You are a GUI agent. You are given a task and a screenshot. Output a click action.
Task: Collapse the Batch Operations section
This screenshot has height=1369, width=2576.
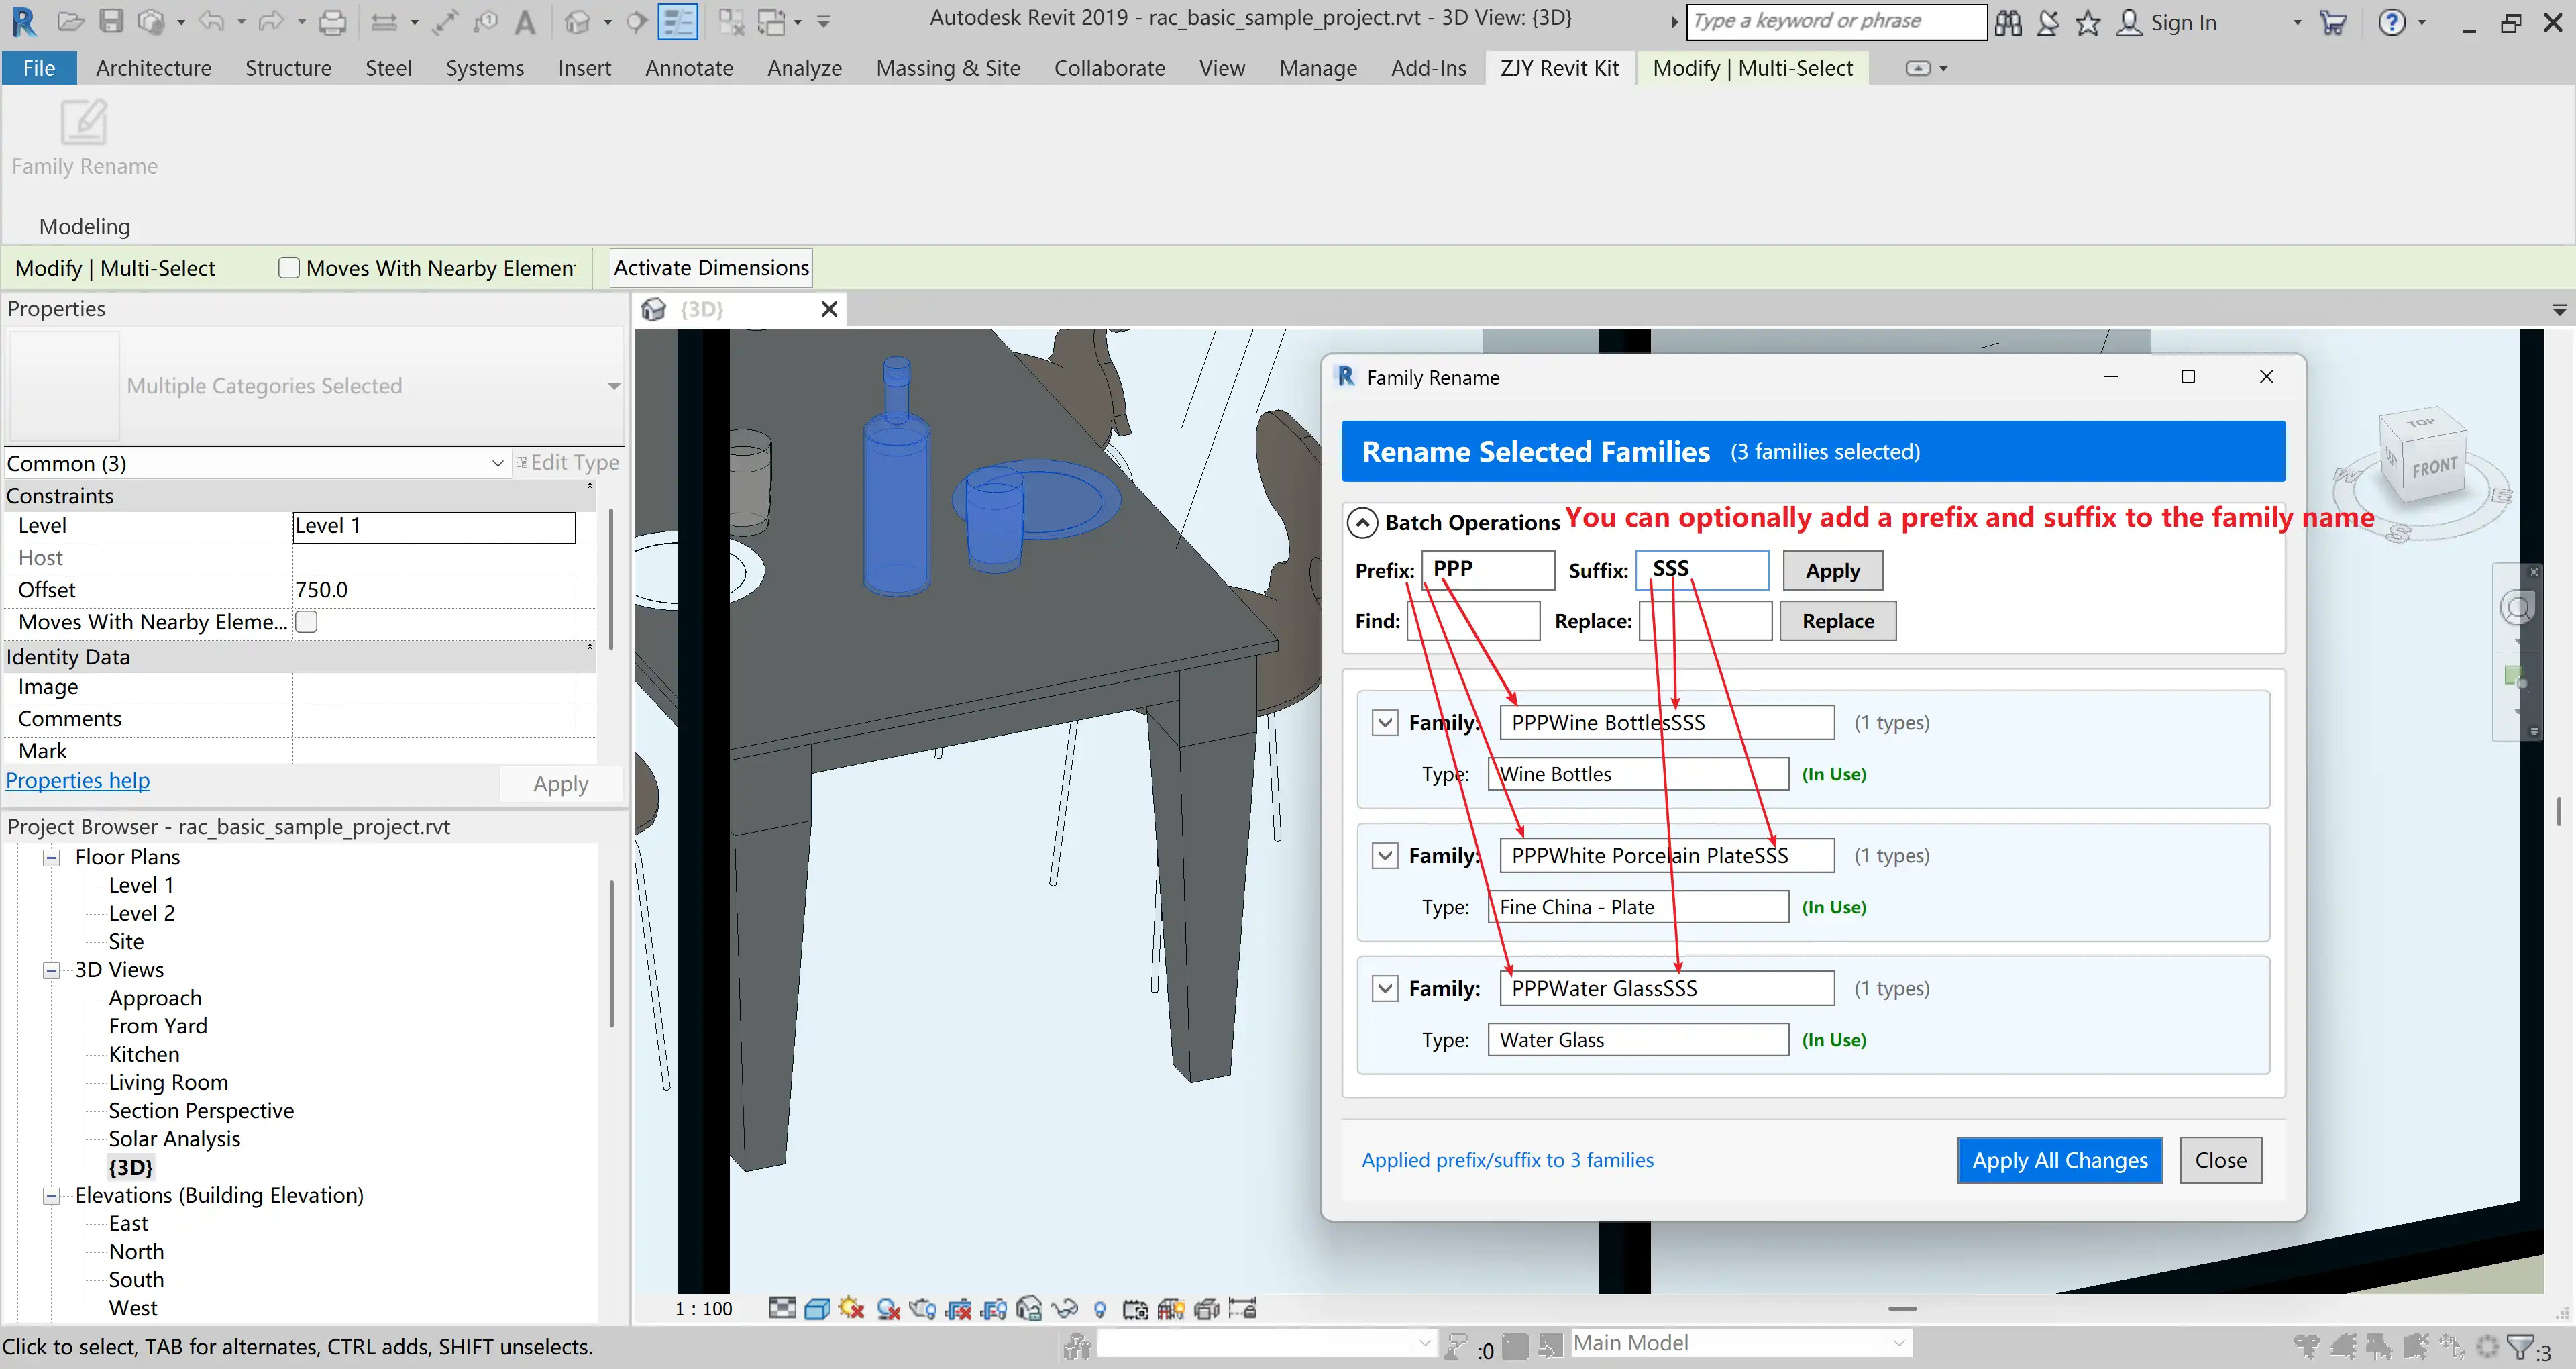pos(1362,522)
